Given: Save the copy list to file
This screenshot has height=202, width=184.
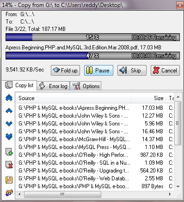Looking at the screenshot, I should click(9, 180).
